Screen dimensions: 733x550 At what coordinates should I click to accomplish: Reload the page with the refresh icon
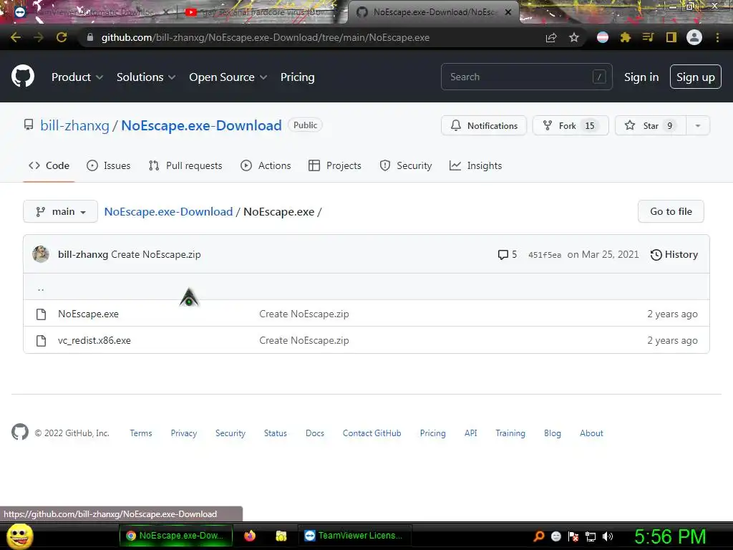click(x=62, y=37)
